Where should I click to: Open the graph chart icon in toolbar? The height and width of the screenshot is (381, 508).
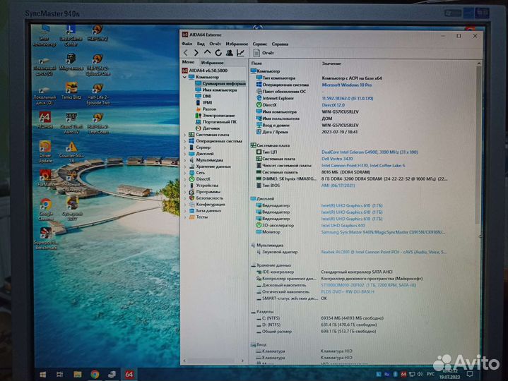point(240,53)
